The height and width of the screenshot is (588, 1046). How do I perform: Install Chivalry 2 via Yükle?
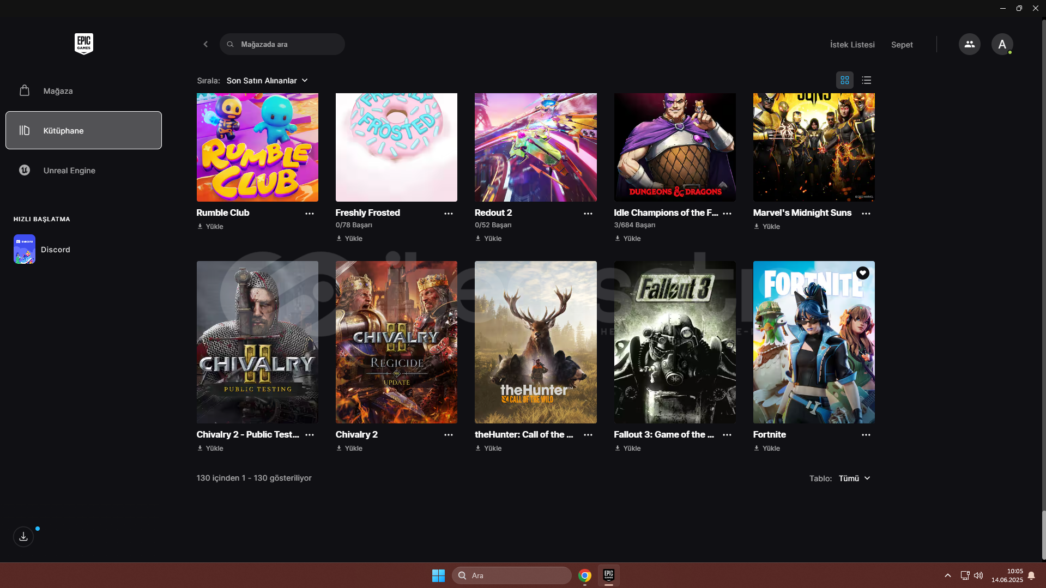pyautogui.click(x=349, y=448)
